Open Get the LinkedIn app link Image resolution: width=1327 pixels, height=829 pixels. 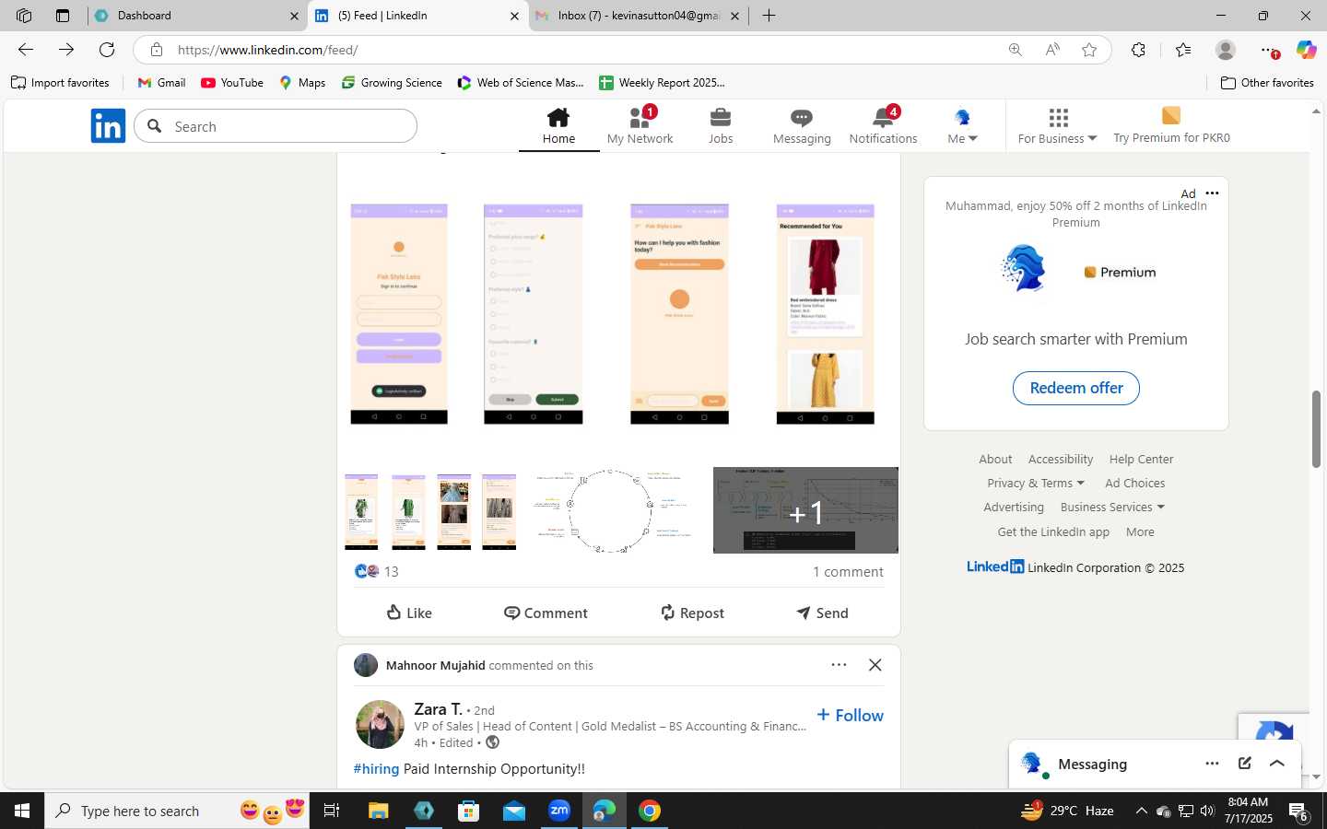coord(1053,531)
